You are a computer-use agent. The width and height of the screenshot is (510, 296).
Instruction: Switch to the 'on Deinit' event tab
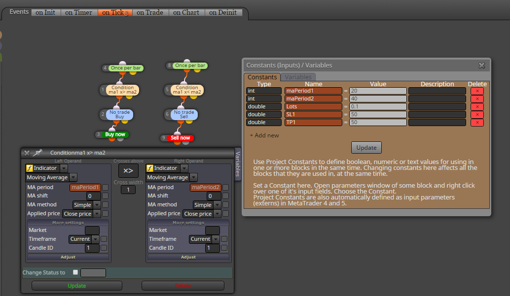(223, 12)
